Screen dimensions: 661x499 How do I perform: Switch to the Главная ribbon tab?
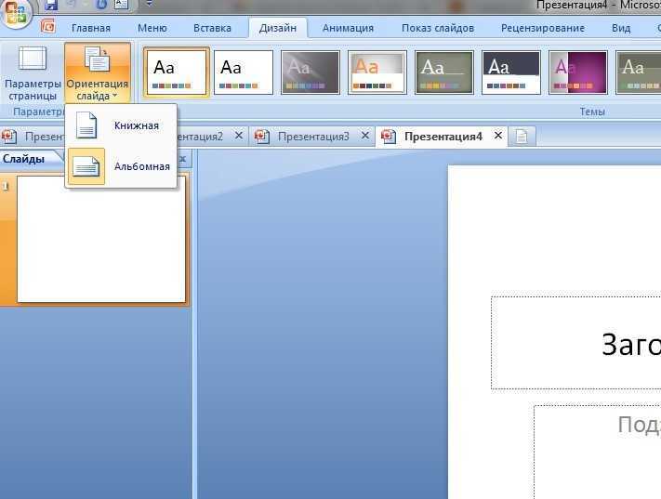[91, 28]
